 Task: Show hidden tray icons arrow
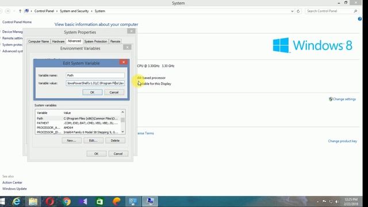[x=318, y=202]
